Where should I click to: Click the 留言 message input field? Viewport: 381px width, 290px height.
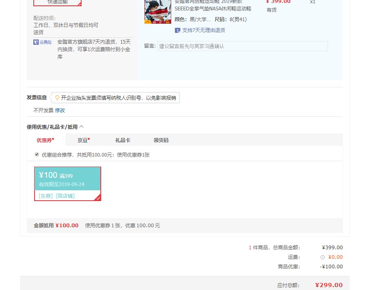tap(242, 46)
